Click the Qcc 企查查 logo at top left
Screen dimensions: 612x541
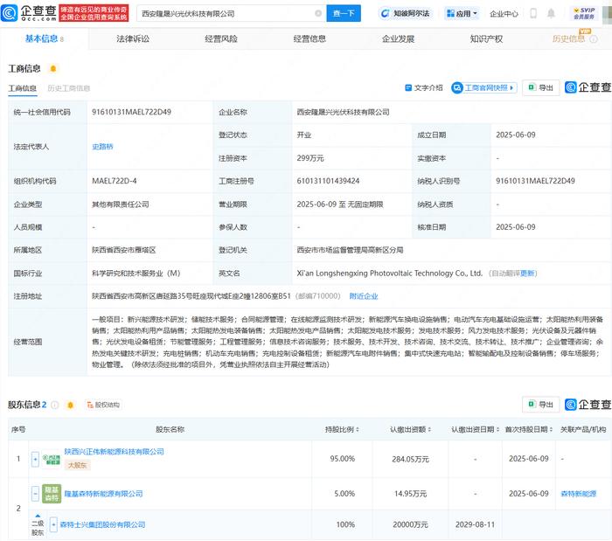29,13
